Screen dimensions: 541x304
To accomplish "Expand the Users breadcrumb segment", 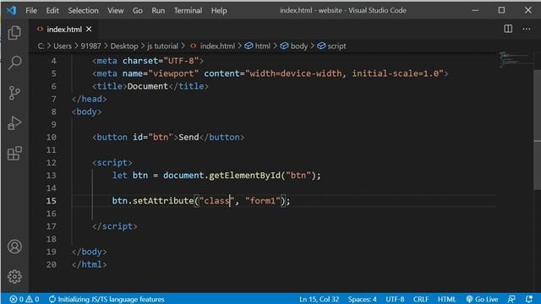I will [63, 46].
